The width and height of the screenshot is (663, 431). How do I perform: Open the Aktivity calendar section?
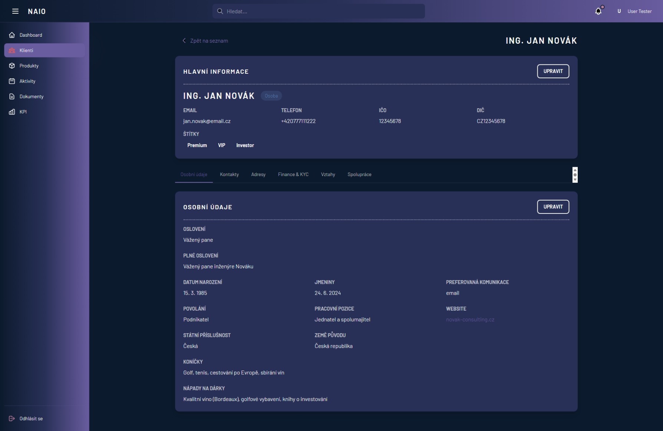coord(27,81)
